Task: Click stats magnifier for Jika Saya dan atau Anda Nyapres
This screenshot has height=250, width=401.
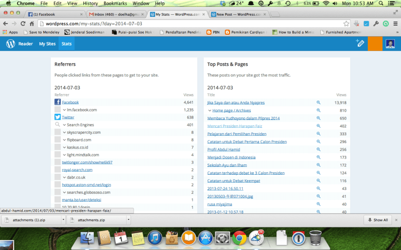Action: pos(318,102)
